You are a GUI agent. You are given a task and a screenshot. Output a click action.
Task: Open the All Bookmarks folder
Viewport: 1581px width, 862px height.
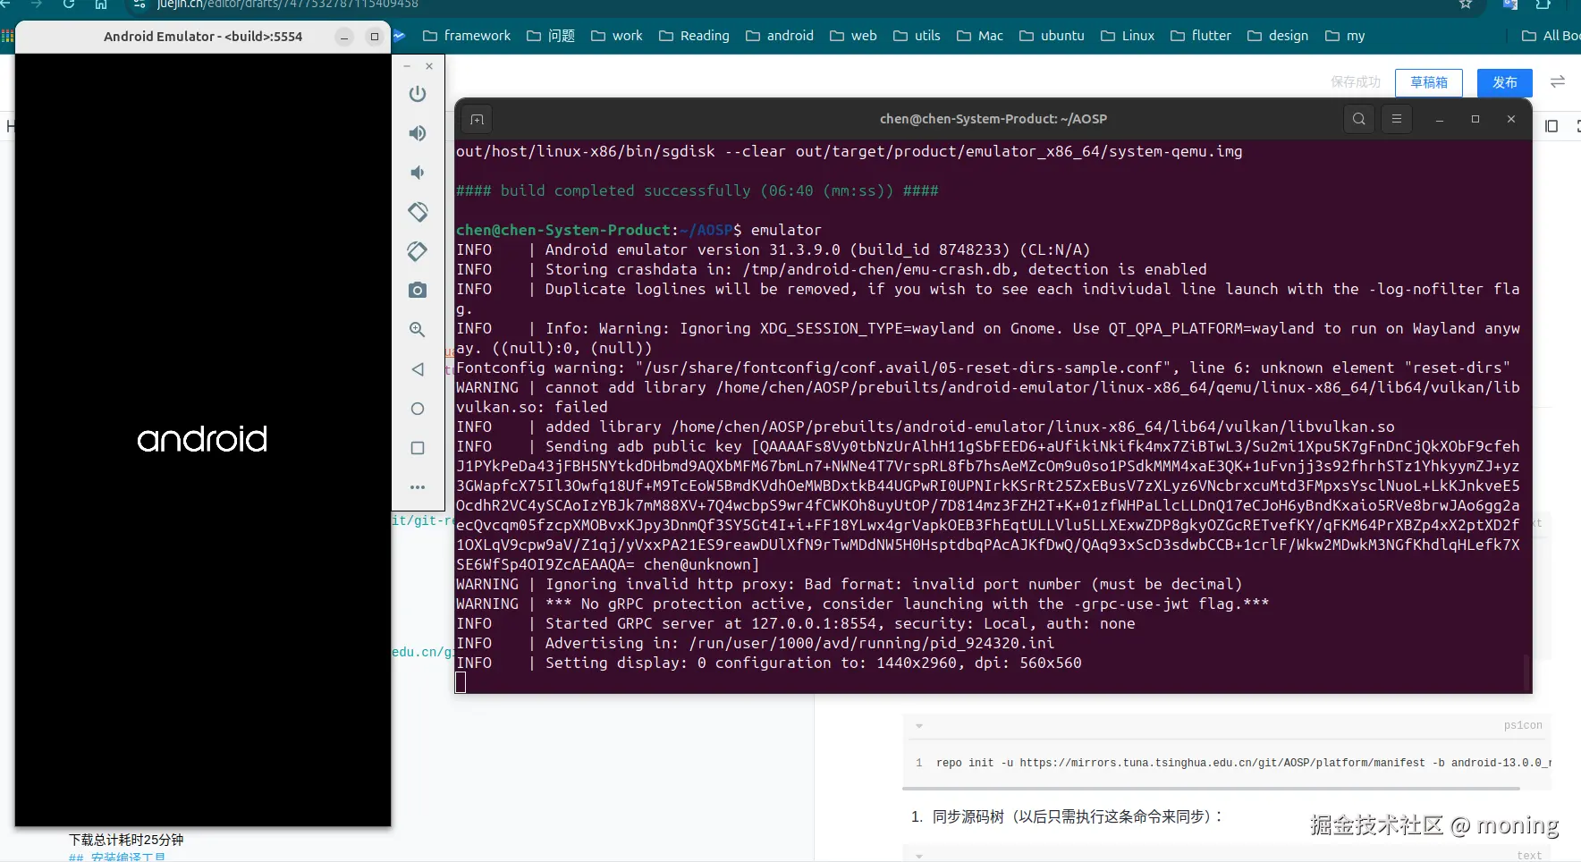(1551, 36)
